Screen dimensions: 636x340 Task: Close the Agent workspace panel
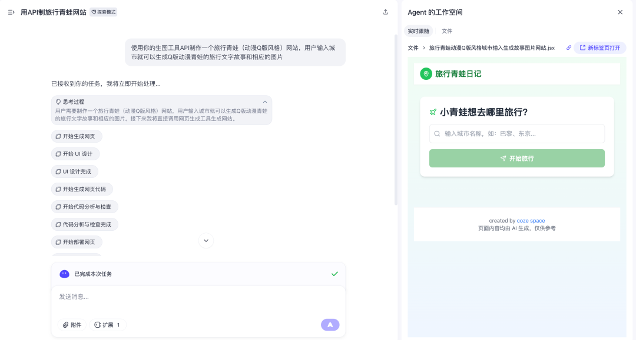click(620, 12)
